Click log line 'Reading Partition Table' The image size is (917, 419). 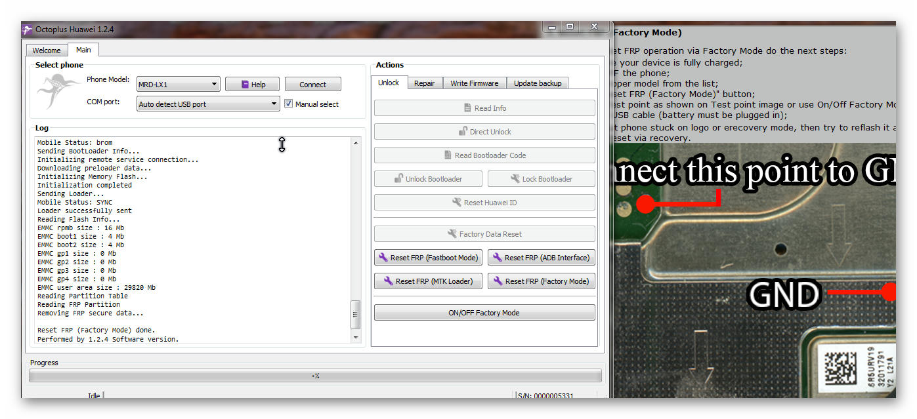coord(83,296)
